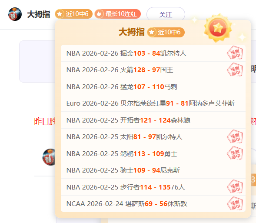Click the 大拇指 title inside the popup

pyautogui.click(x=132, y=32)
